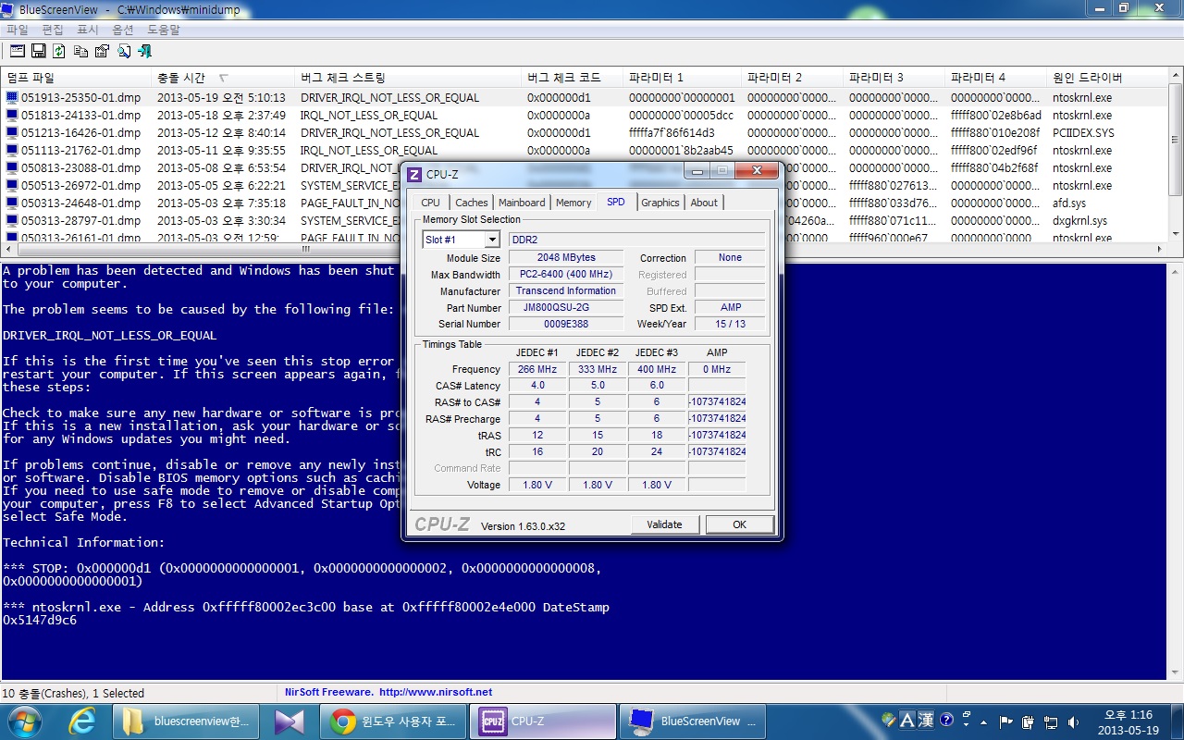
Task: Click the dump icon of 051913-25350-01.dmp
Action: (x=12, y=97)
